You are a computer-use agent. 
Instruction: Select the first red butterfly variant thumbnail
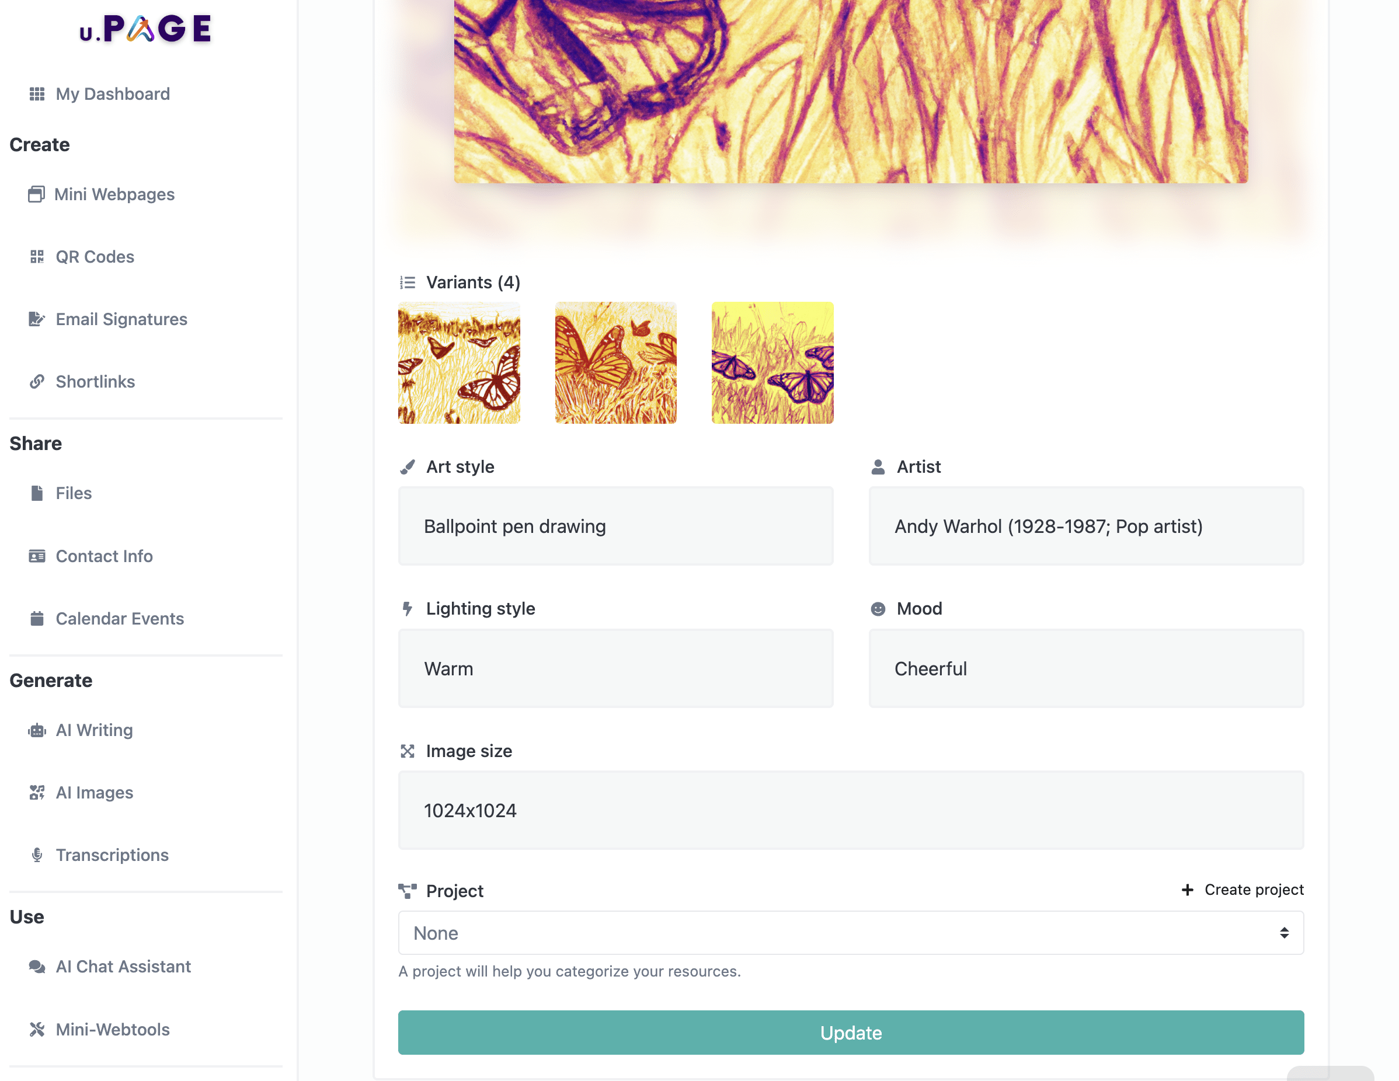[x=459, y=363]
